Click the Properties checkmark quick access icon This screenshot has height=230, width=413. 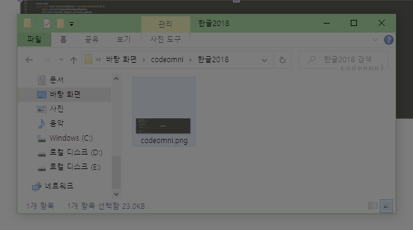click(47, 24)
